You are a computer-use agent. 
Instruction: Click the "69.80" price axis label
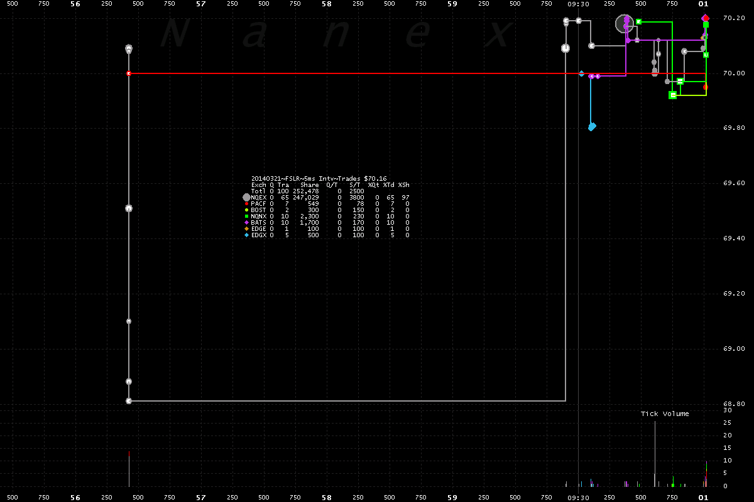733,128
